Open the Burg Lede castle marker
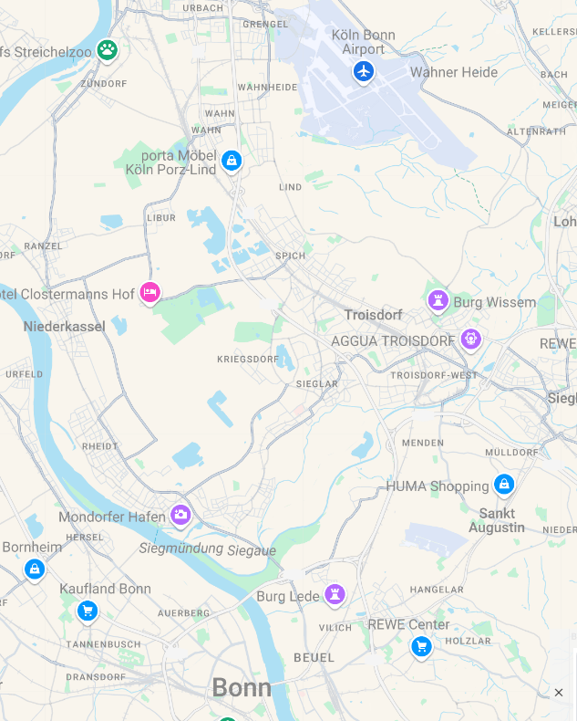 335,594
